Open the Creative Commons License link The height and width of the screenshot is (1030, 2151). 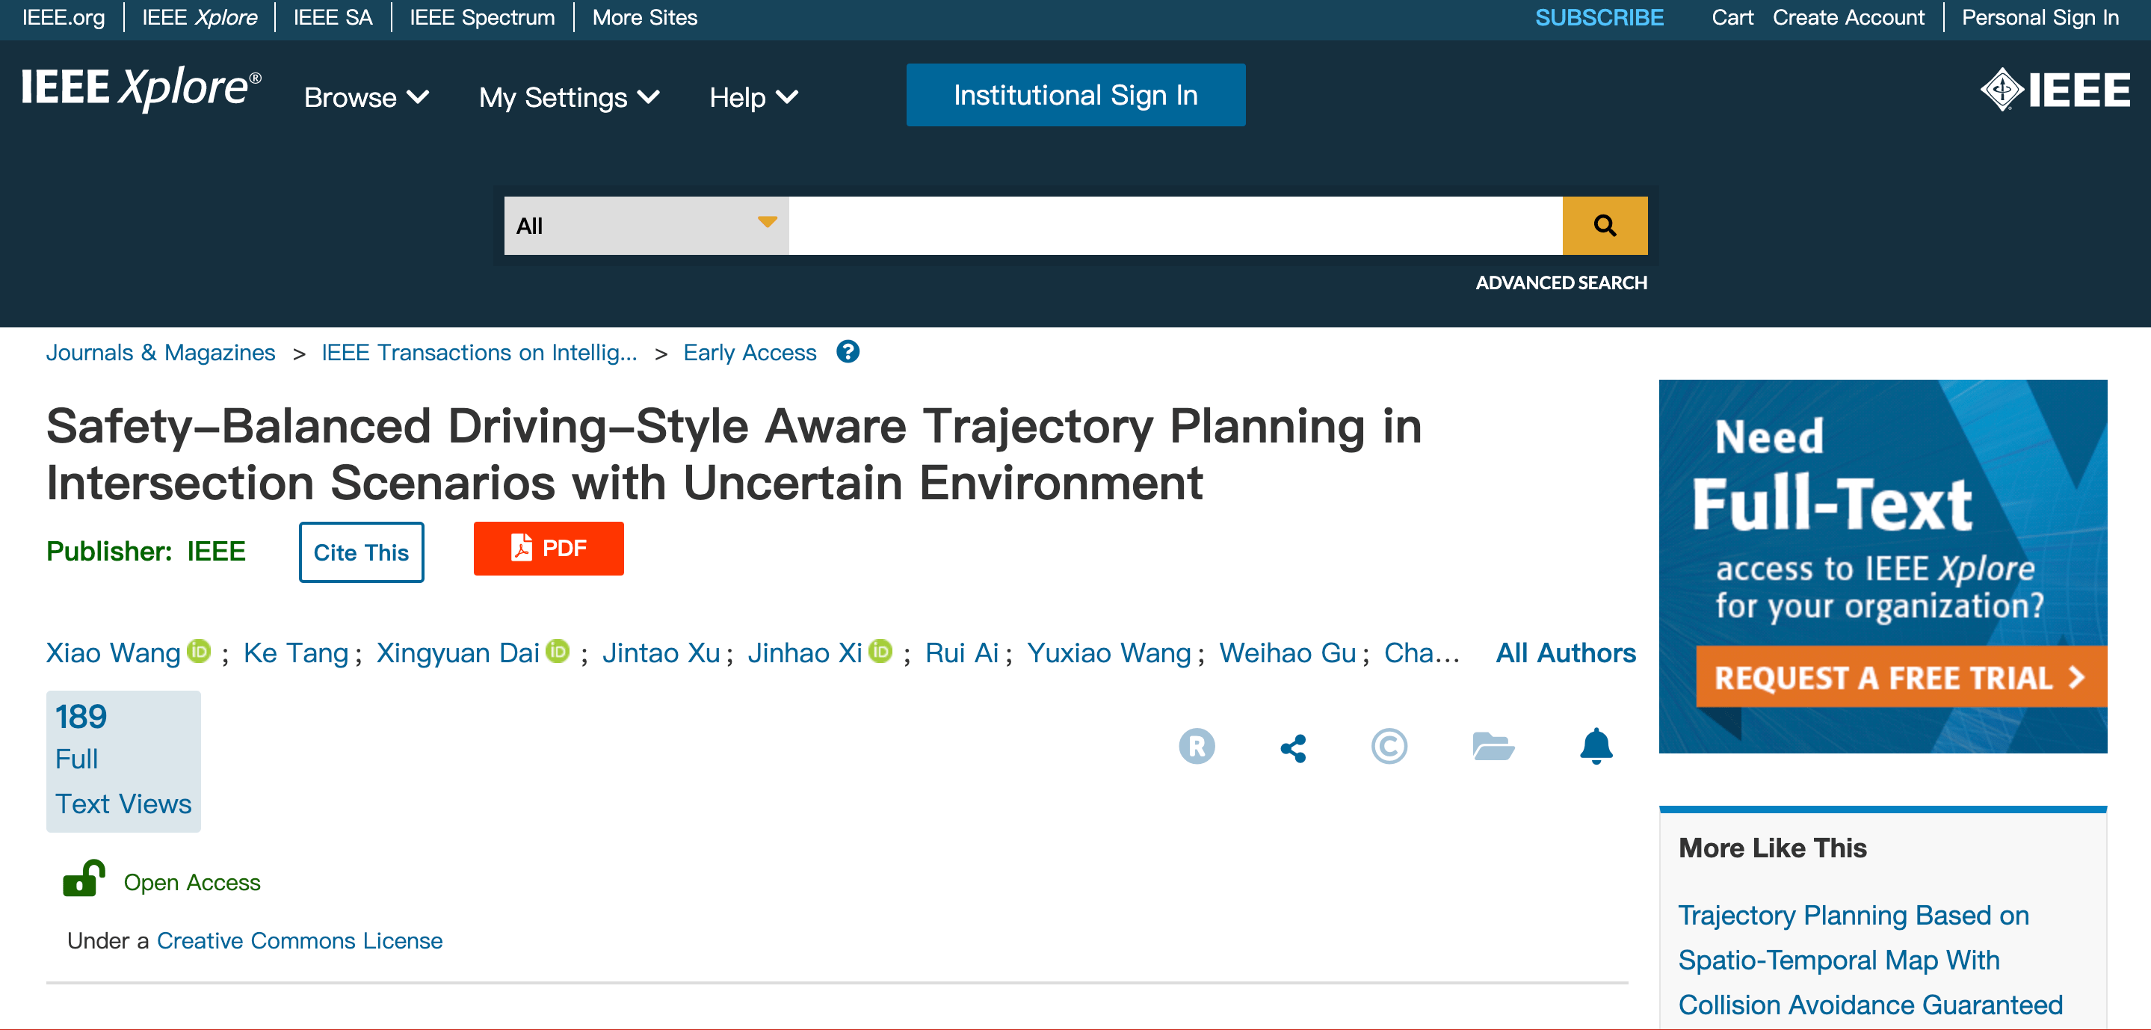coord(299,940)
